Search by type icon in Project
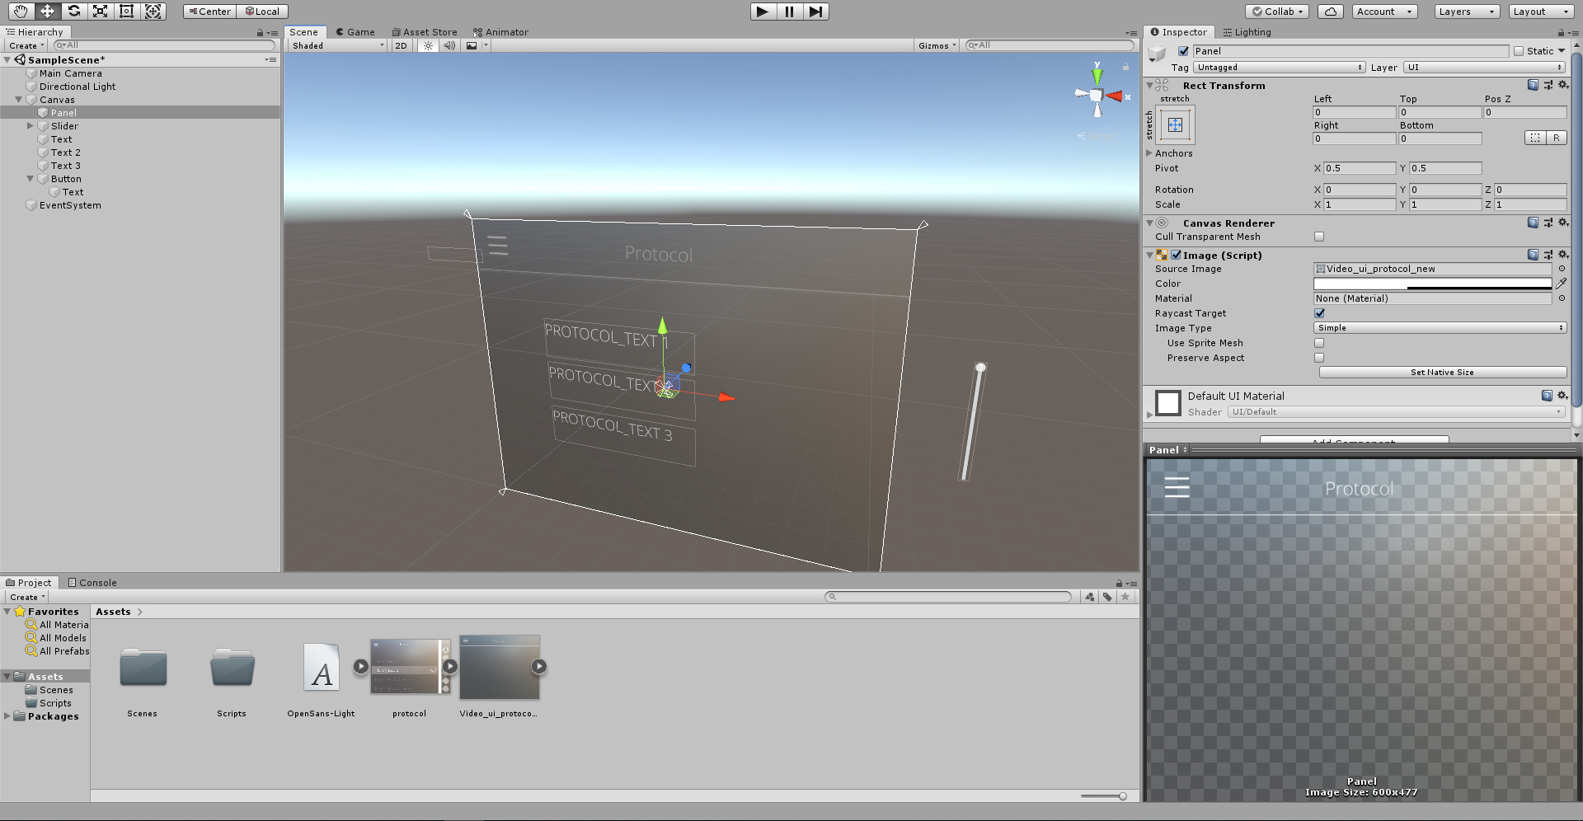 click(1090, 597)
